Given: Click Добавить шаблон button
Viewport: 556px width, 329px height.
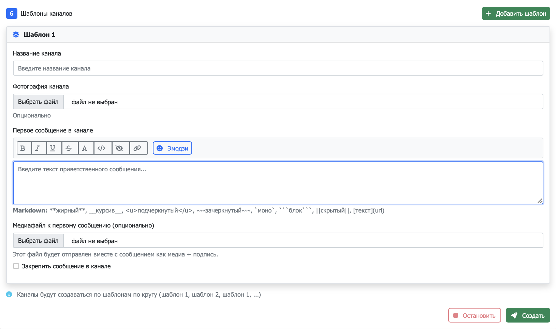Looking at the screenshot, I should pos(516,14).
